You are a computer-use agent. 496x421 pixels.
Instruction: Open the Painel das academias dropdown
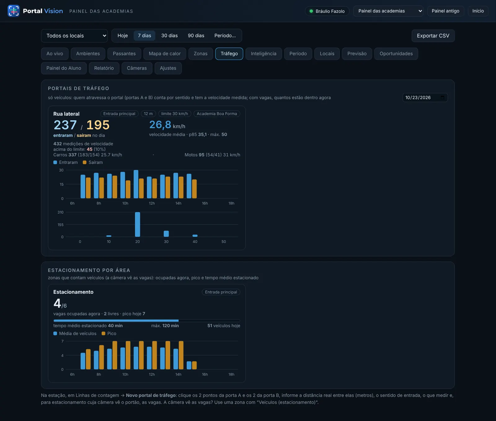click(388, 11)
